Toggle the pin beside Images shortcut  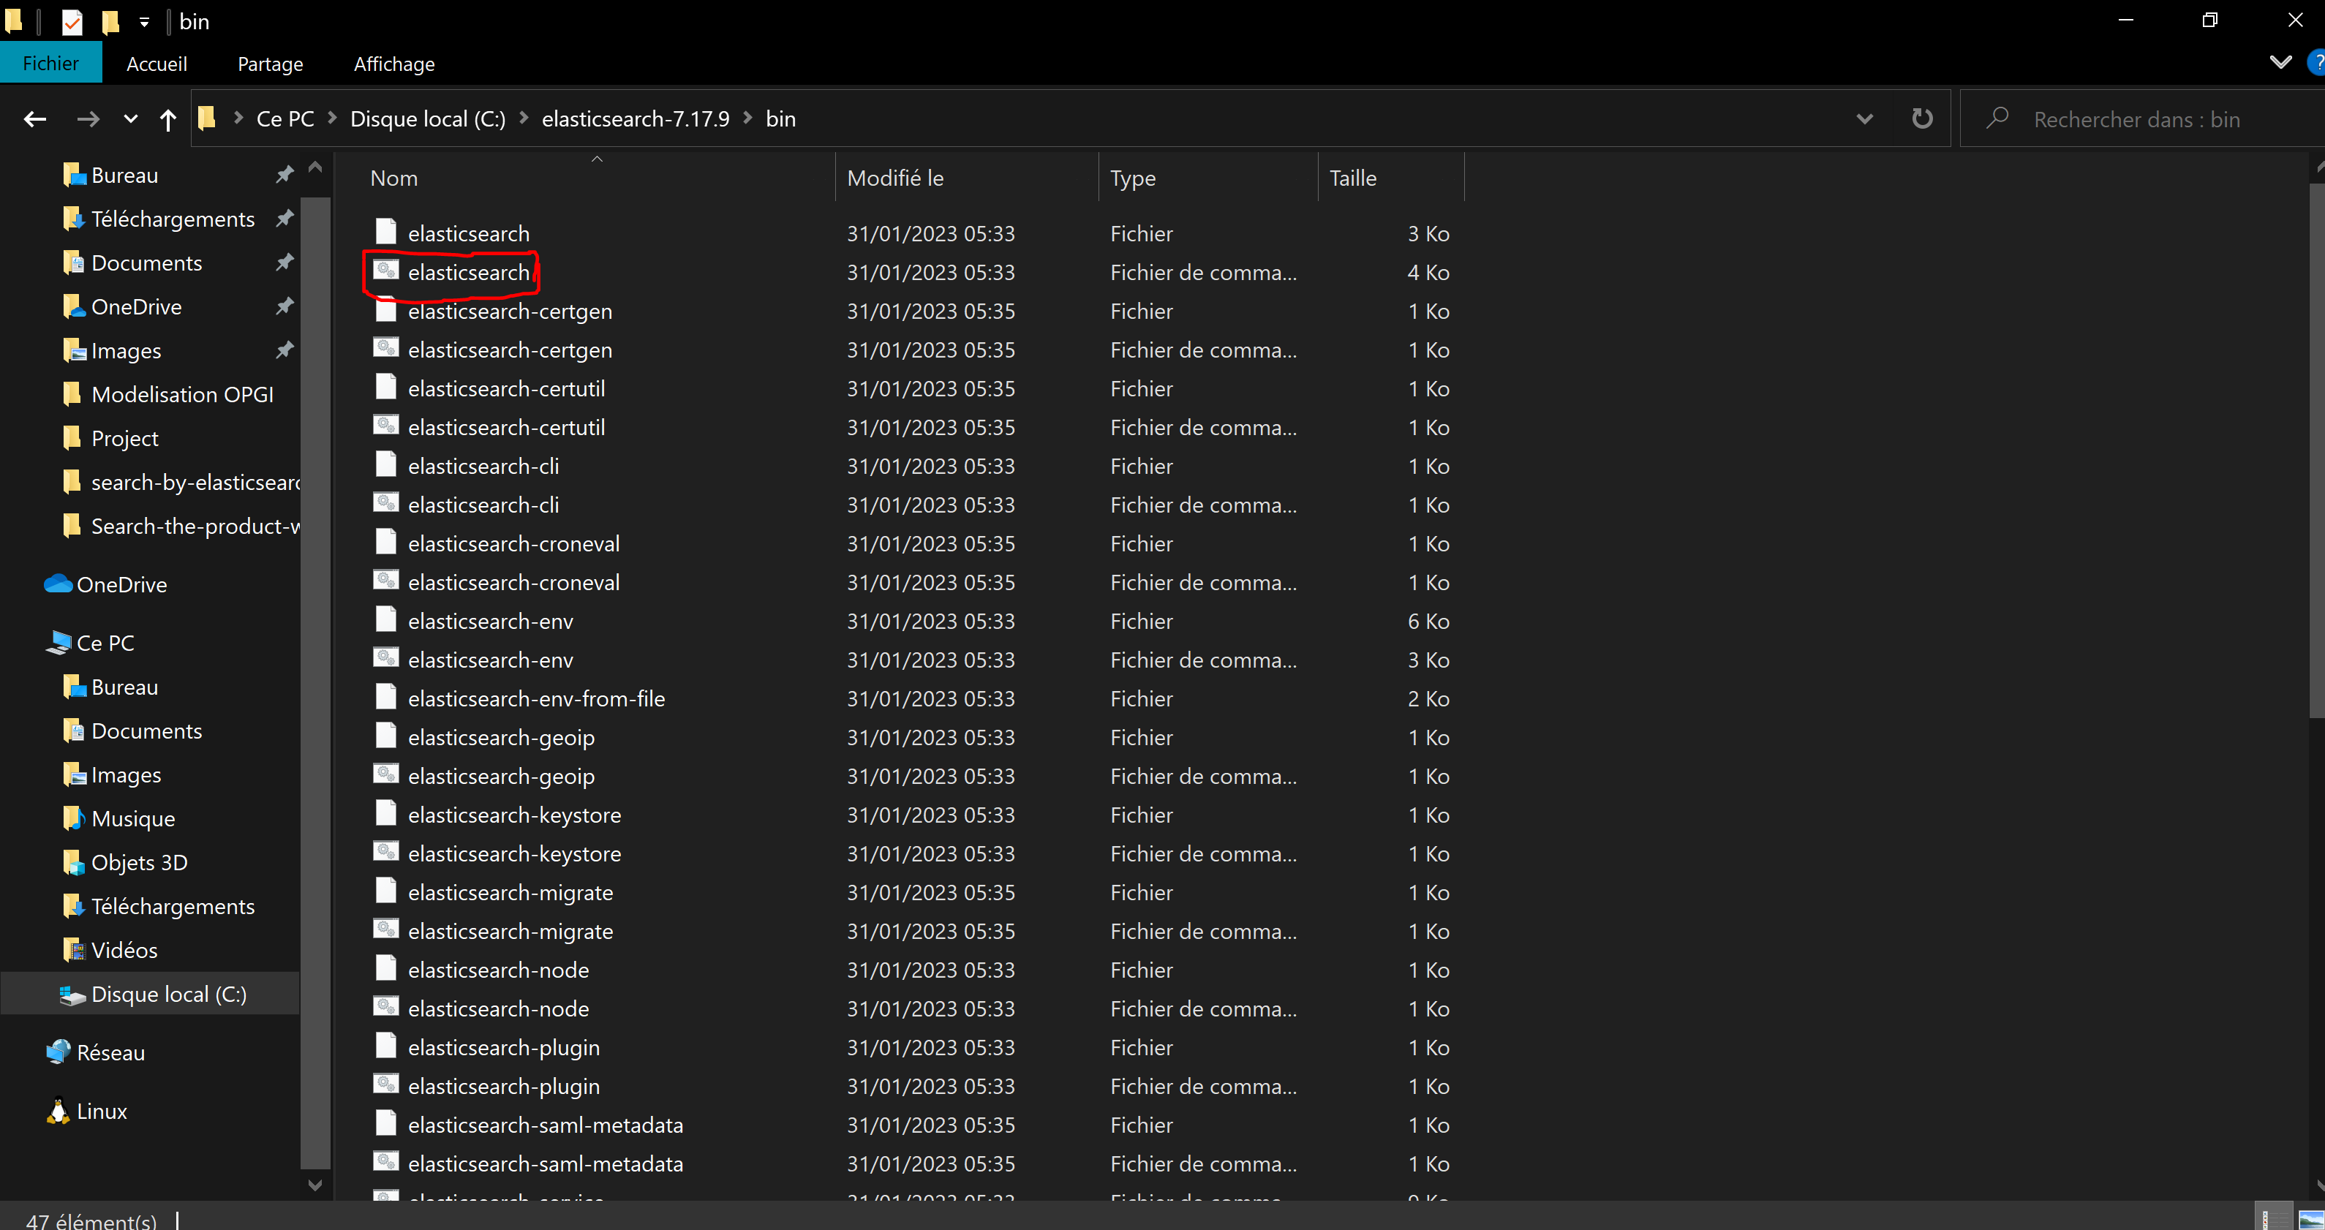coord(284,350)
